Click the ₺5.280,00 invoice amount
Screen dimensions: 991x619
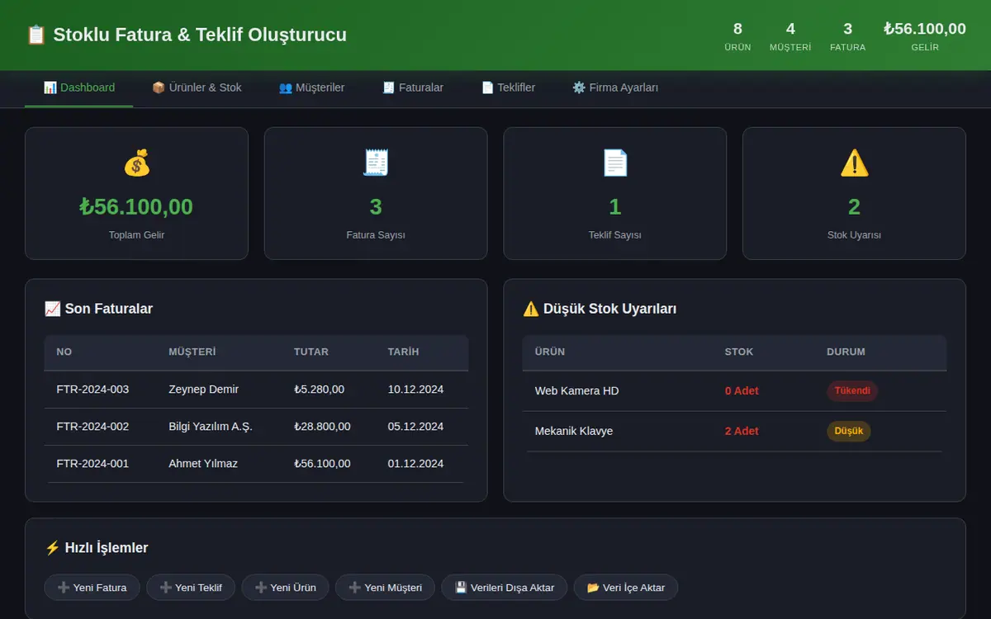coord(319,390)
